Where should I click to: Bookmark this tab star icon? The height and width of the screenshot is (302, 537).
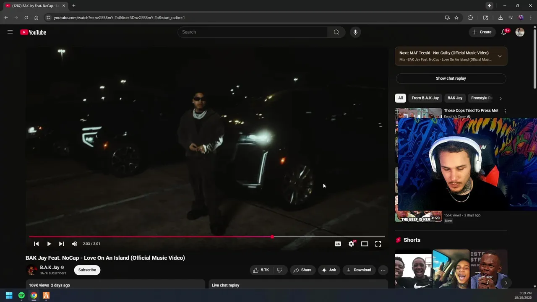coord(456,18)
